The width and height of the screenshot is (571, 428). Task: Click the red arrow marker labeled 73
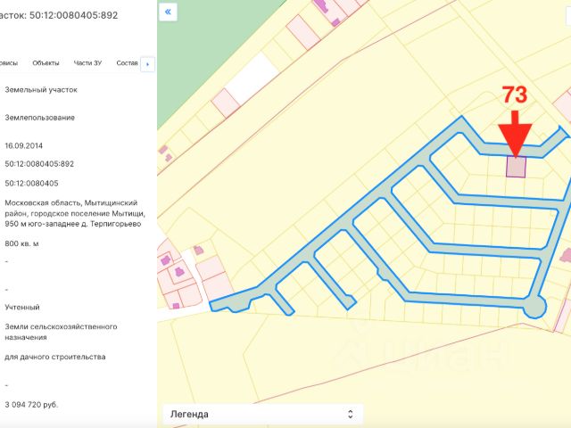[x=515, y=133]
